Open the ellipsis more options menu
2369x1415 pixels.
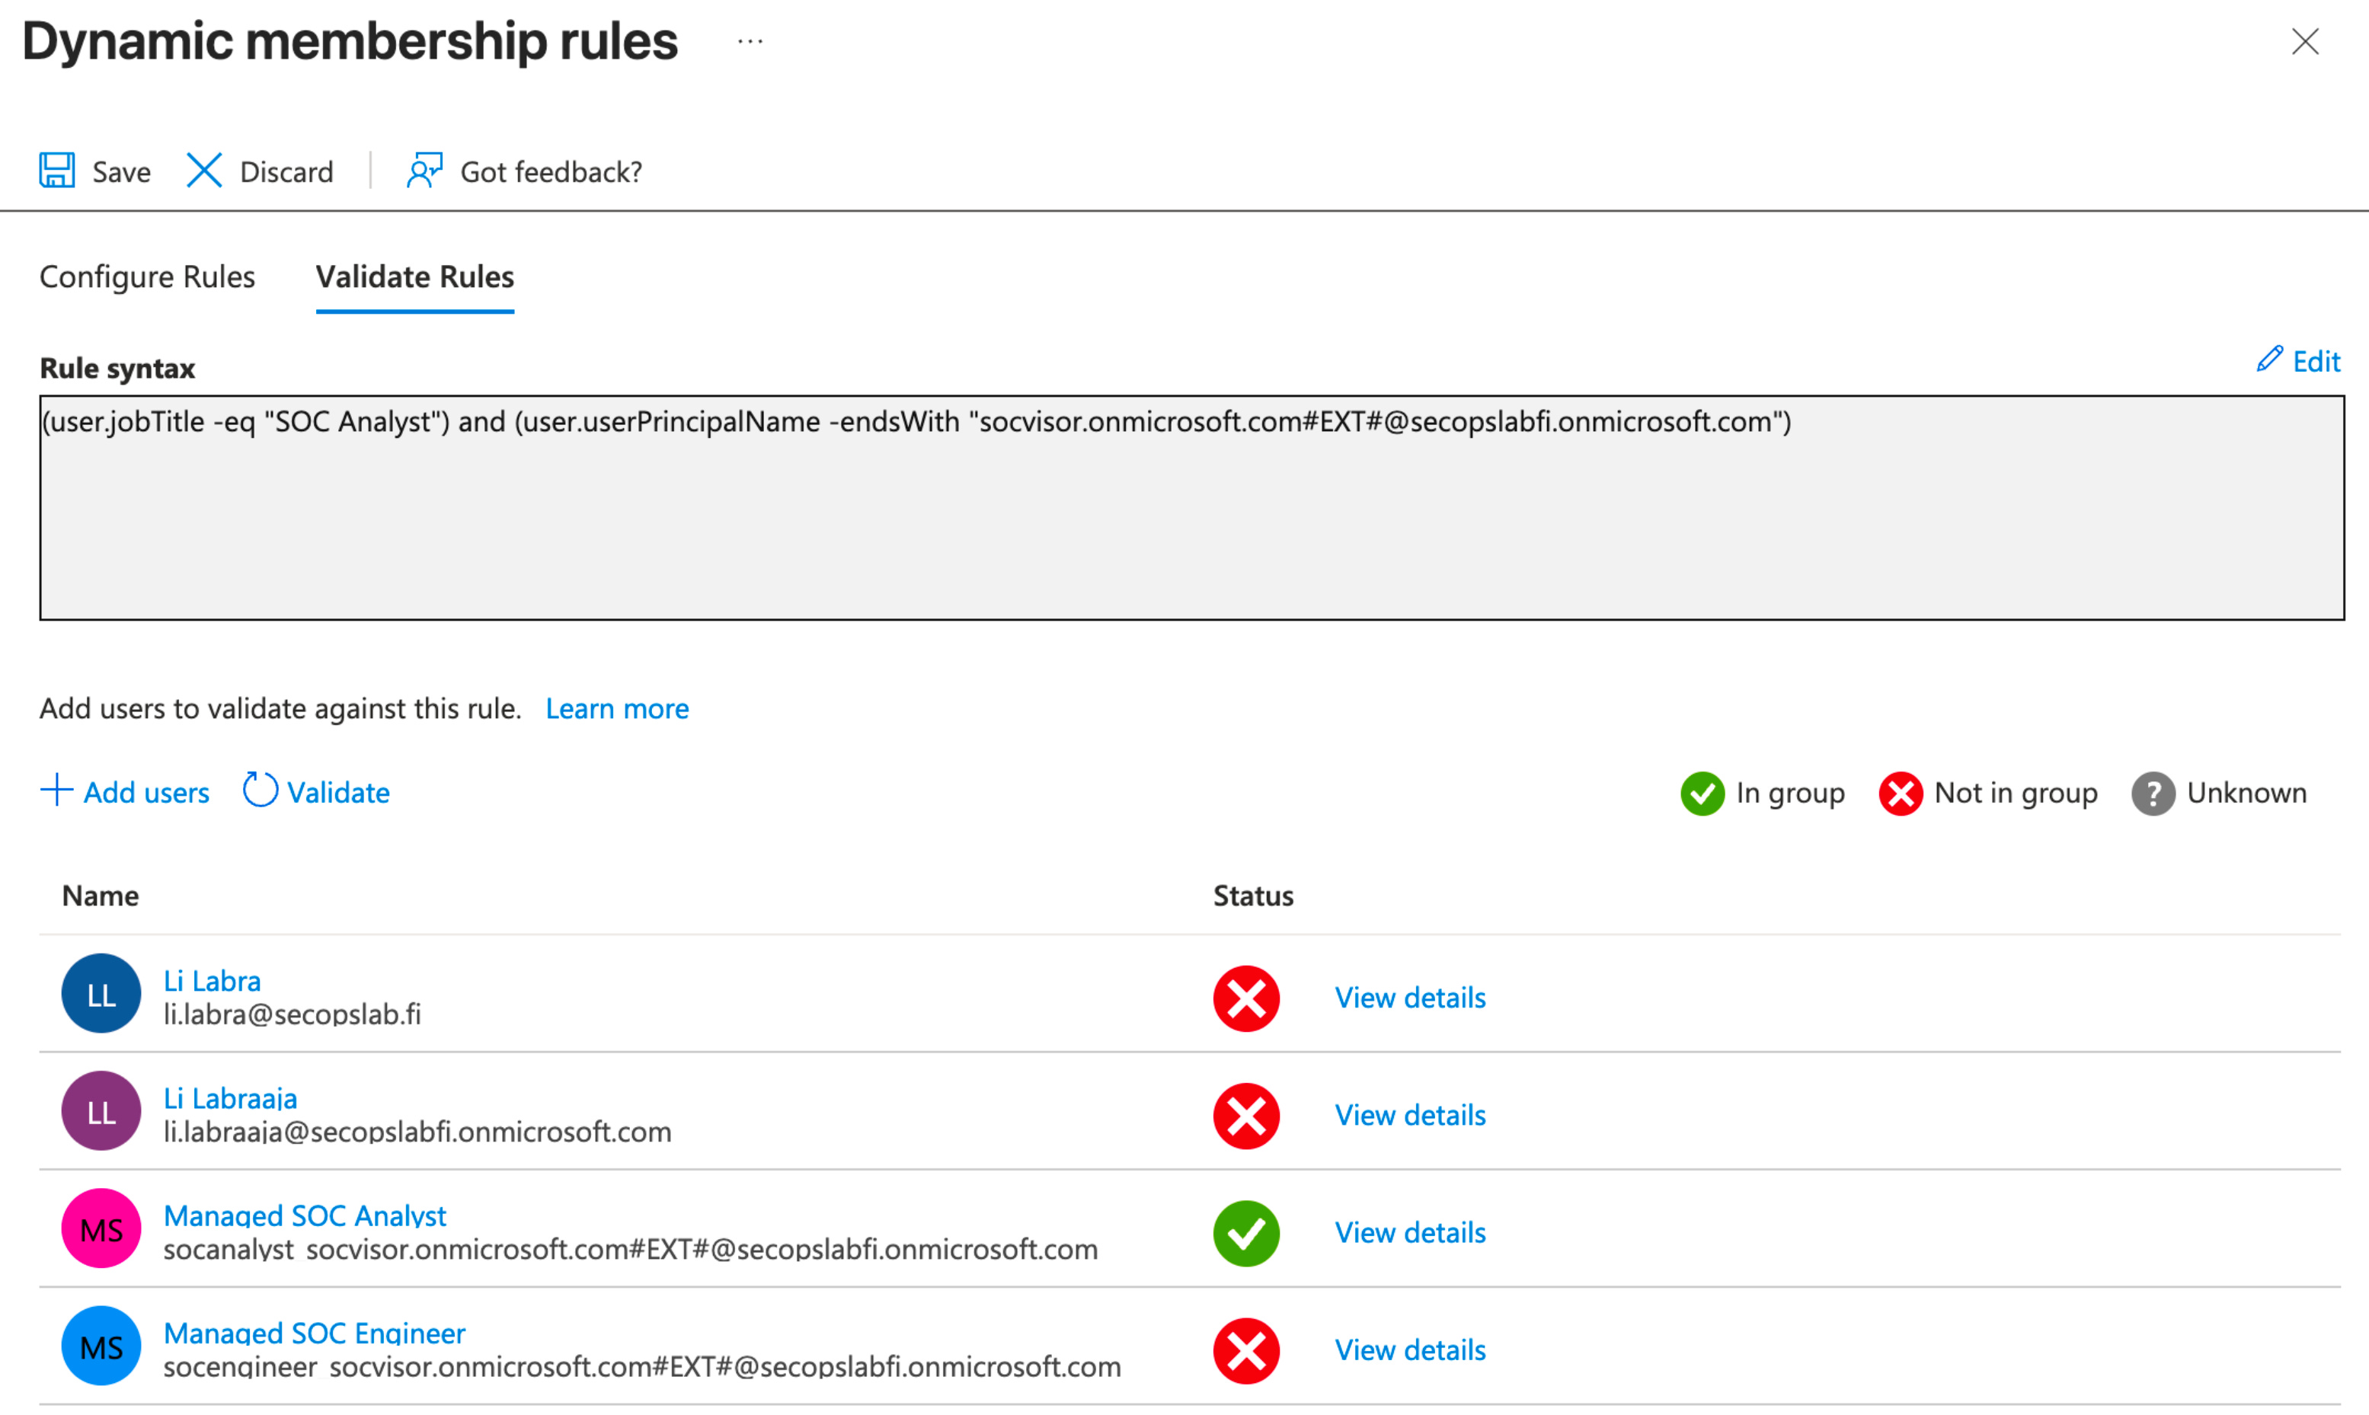coord(750,42)
